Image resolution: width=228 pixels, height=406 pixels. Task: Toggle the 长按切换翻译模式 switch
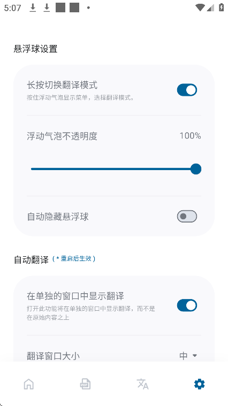pos(187,90)
